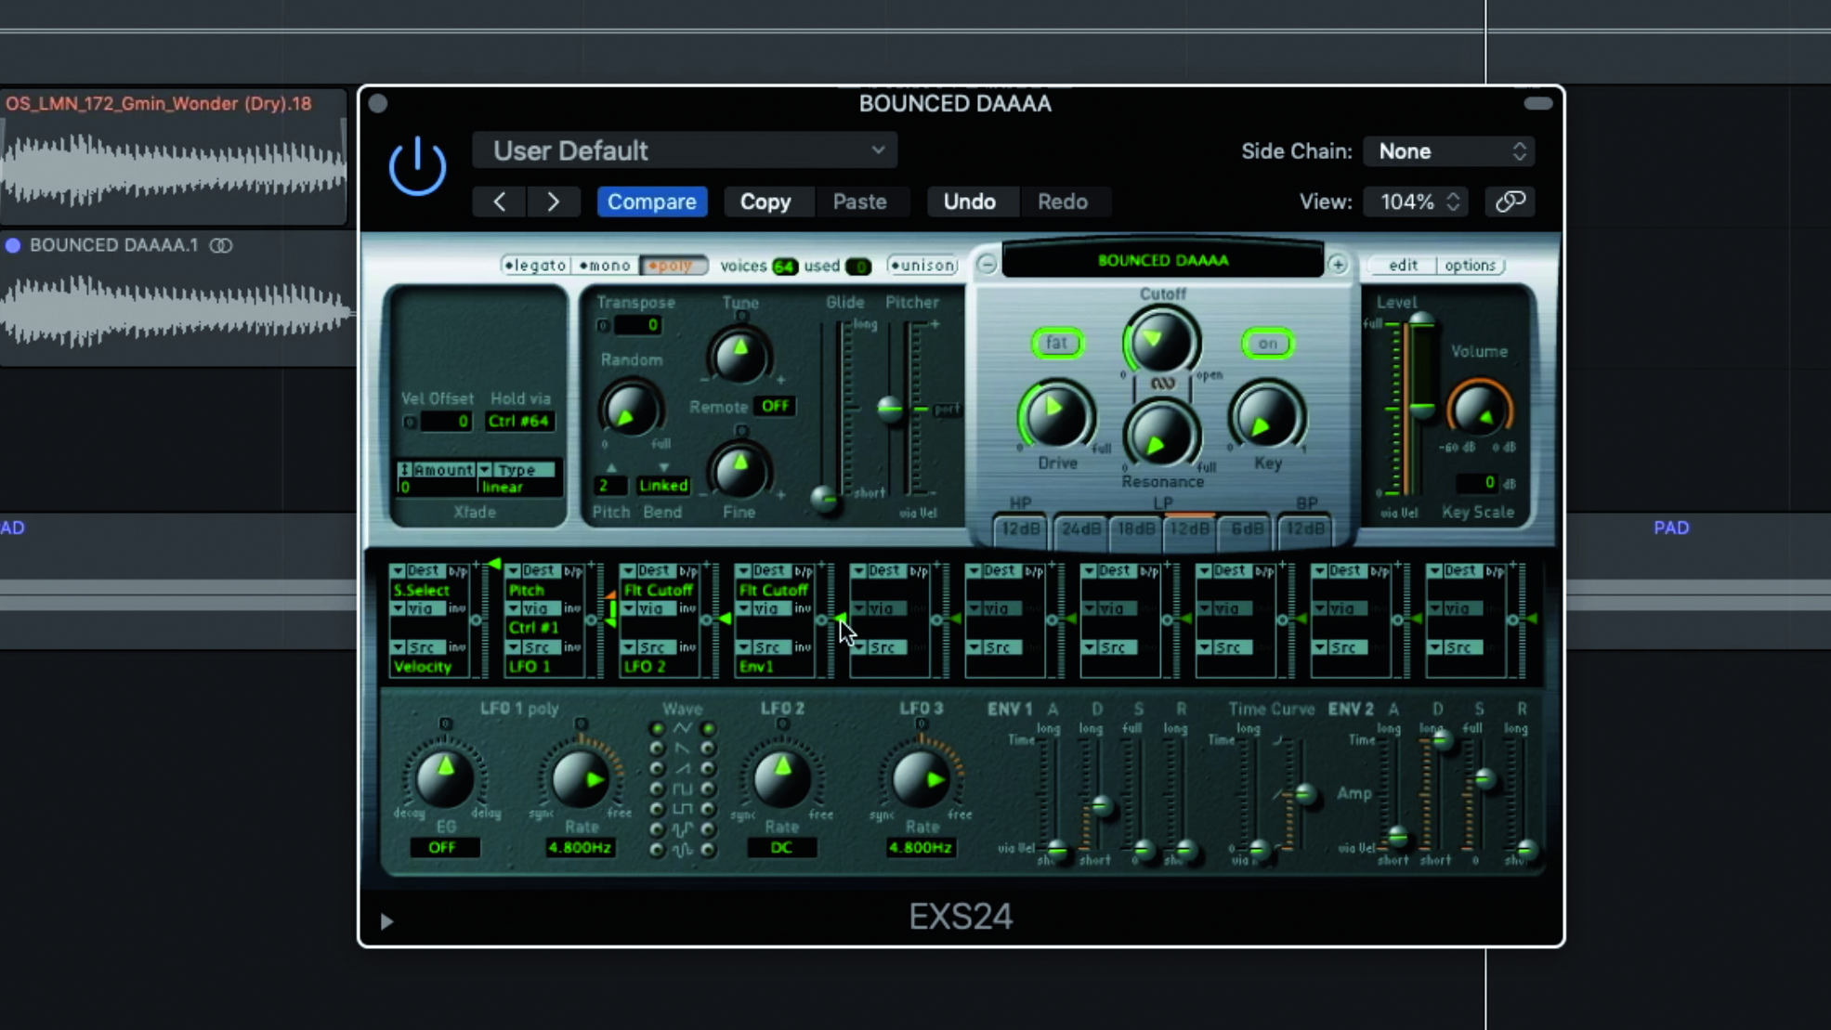Go to the previous preset arrow

click(500, 202)
